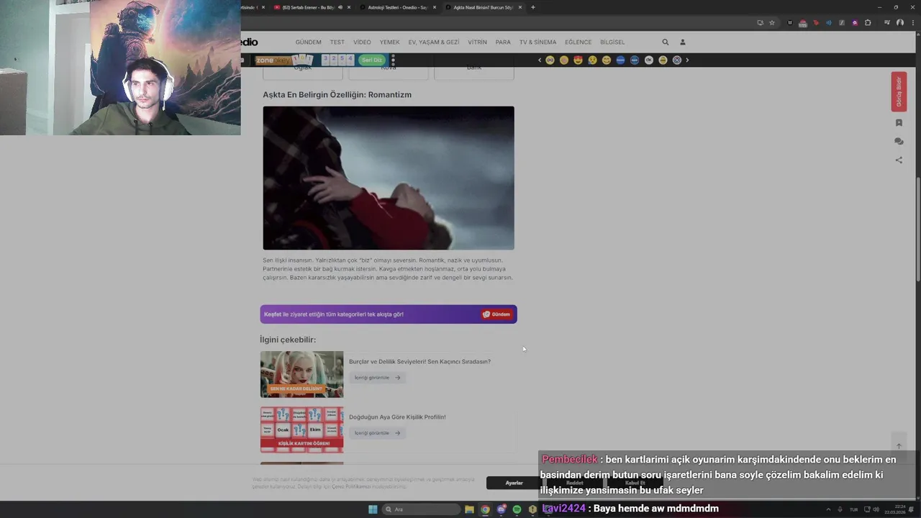The height and width of the screenshot is (518, 921).
Task: Click İçeriği görüntüle under Doğduğun Aya Göre
Action: point(377,433)
